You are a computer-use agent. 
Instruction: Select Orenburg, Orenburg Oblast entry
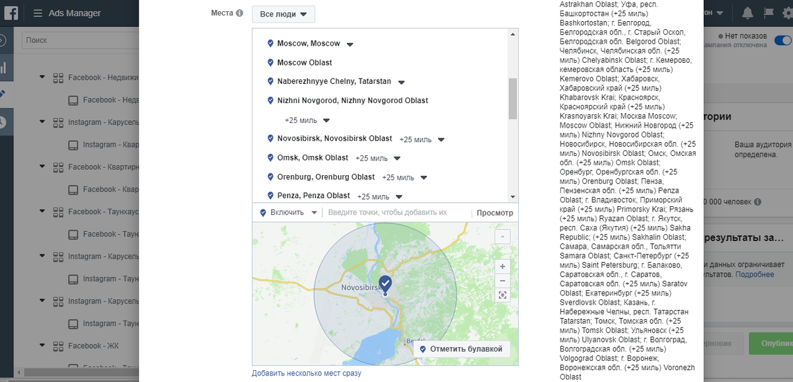pos(326,177)
